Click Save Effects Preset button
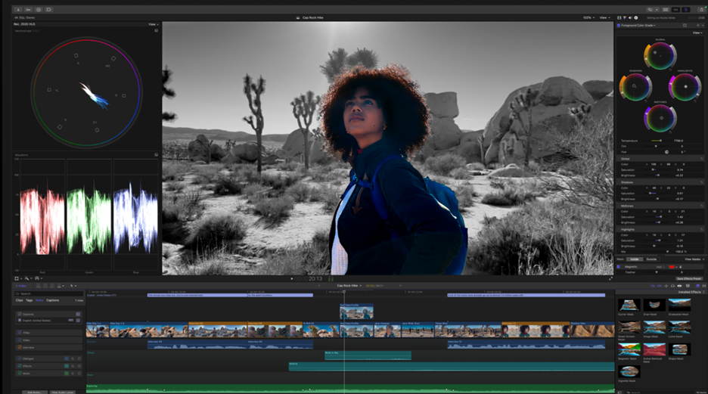 click(689, 278)
